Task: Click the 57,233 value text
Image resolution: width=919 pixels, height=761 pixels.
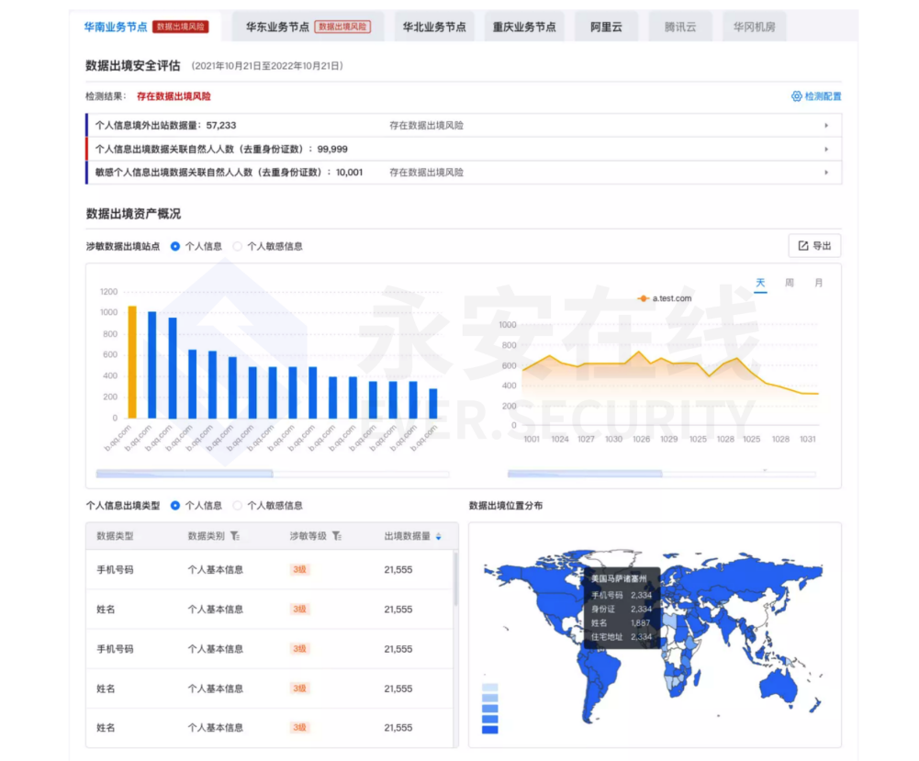Action: coord(221,126)
